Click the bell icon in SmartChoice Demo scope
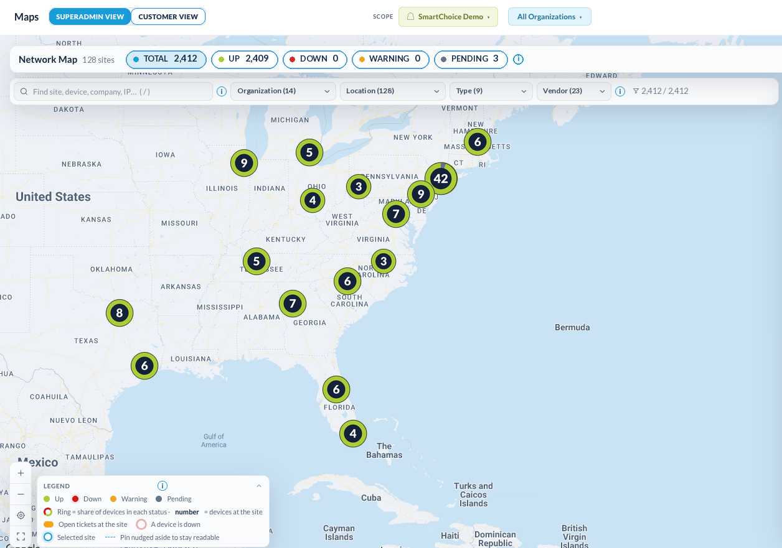The width and height of the screenshot is (782, 548). [x=410, y=17]
